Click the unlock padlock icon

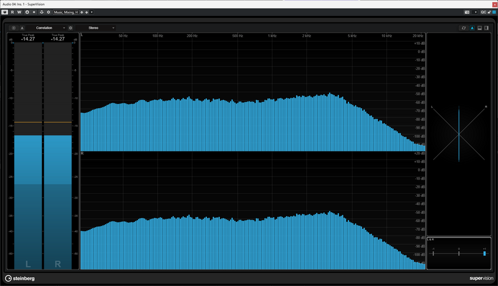point(489,12)
